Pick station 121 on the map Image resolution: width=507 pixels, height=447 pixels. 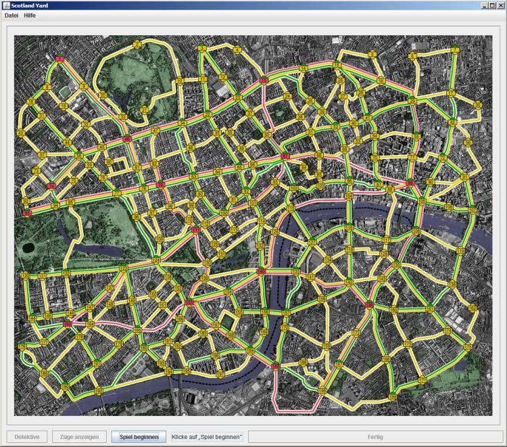point(42,276)
